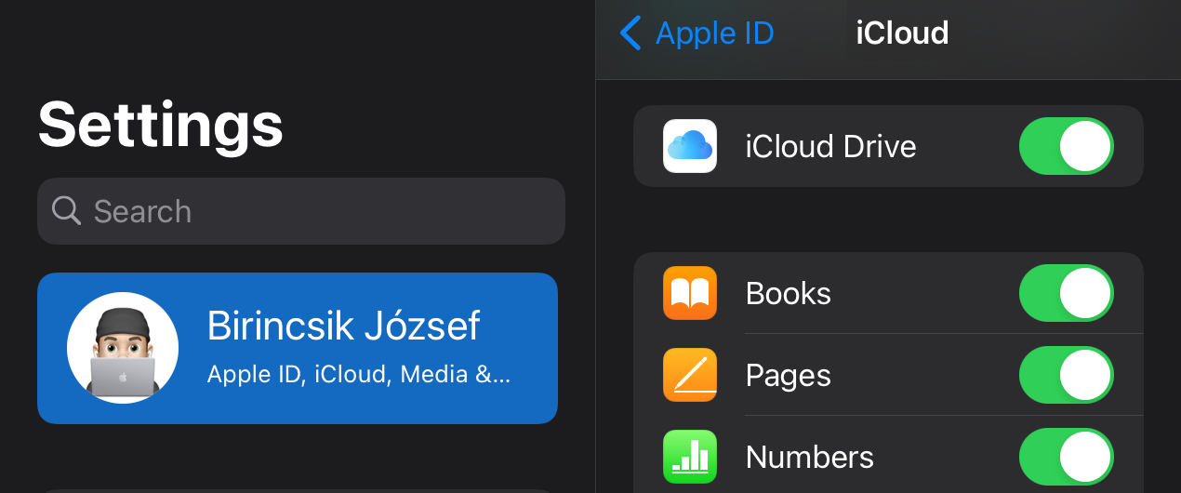1181x493 pixels.
Task: Click the Pages app icon
Action: point(689,375)
